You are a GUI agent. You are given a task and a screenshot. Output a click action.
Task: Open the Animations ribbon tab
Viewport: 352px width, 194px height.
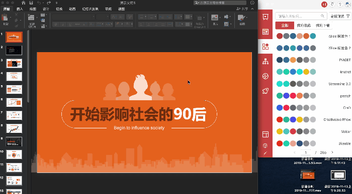(x=72, y=9)
